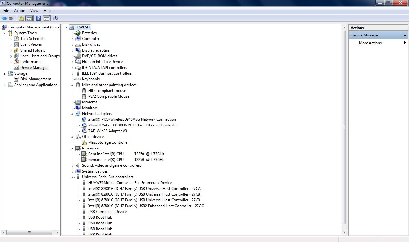Click the Forward arrow toolbar button
This screenshot has width=411, height=242.
(x=12, y=18)
